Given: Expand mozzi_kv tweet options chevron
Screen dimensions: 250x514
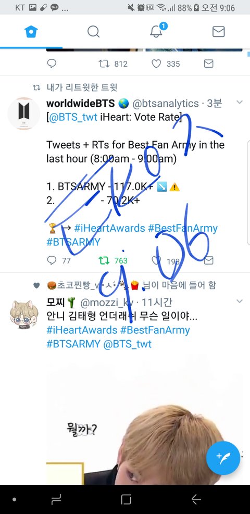Looking at the screenshot, I should tap(240, 301).
